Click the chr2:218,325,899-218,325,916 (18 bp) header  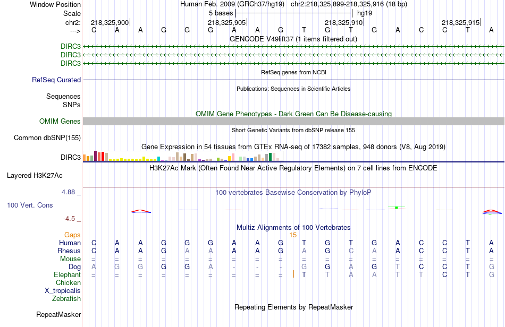(x=349, y=4)
